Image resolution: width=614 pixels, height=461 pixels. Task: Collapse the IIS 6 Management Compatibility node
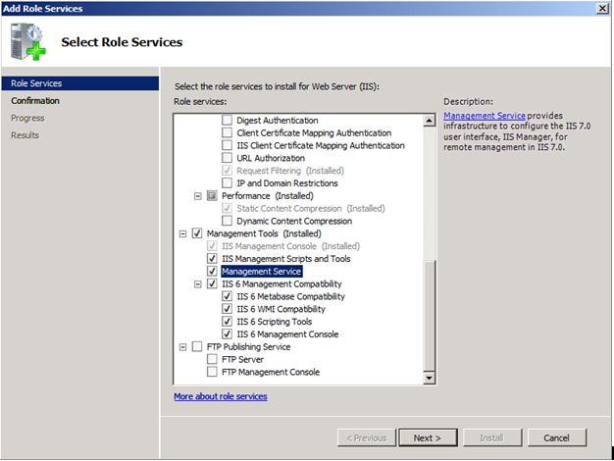[x=198, y=284]
